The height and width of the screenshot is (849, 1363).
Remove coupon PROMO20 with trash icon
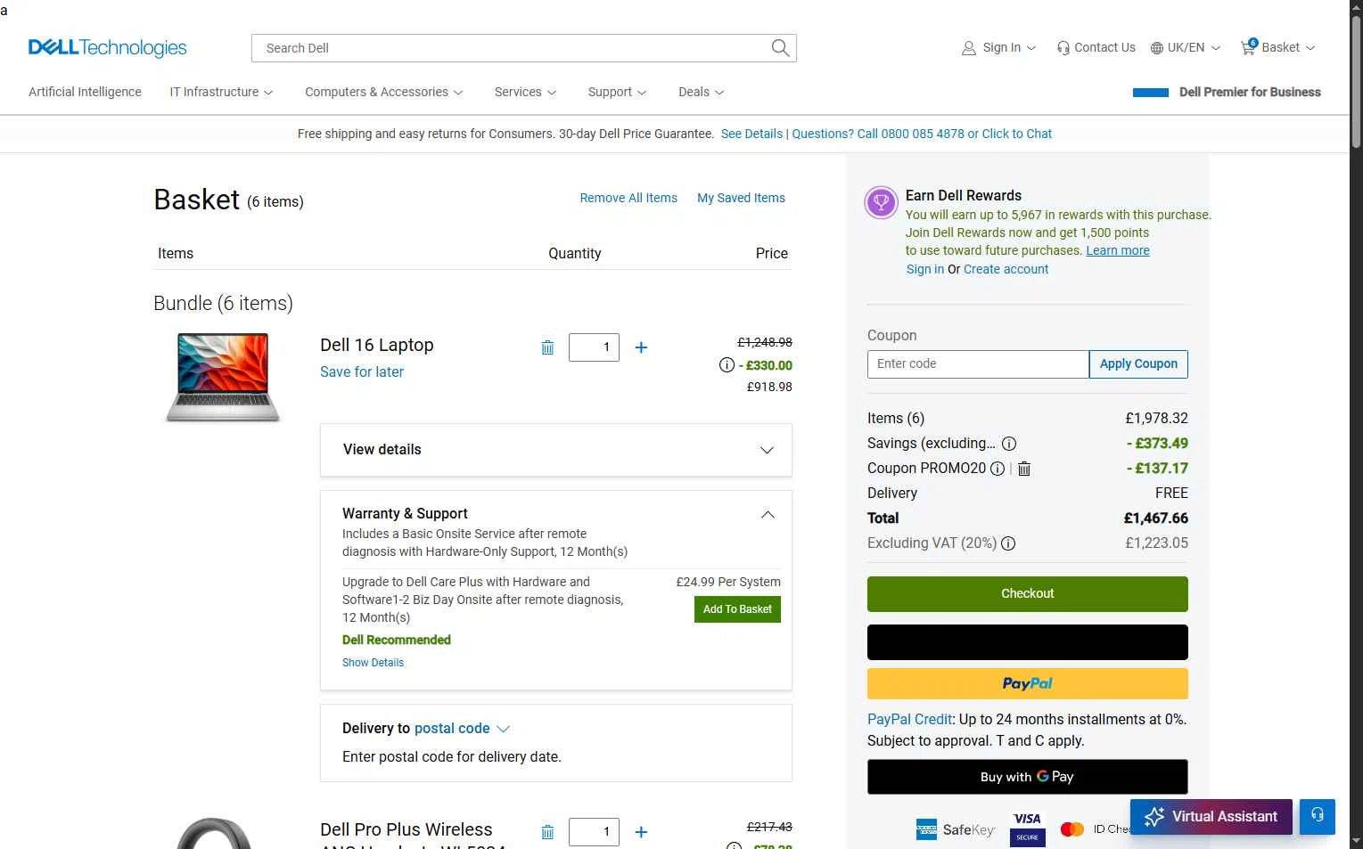point(1024,469)
